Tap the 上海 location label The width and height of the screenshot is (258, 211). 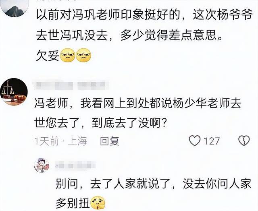(77, 141)
